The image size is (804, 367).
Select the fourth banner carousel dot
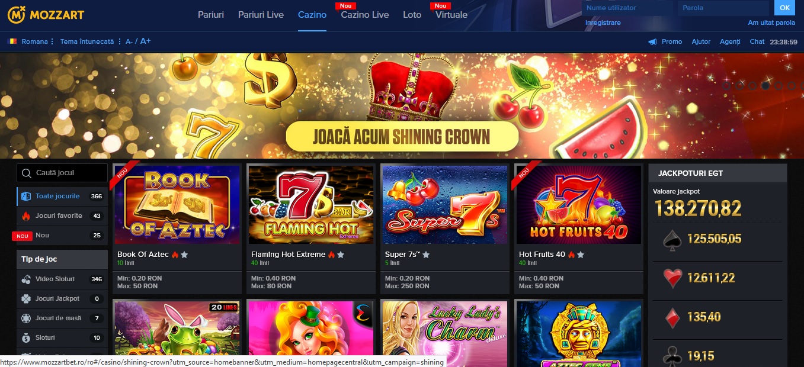coord(766,85)
